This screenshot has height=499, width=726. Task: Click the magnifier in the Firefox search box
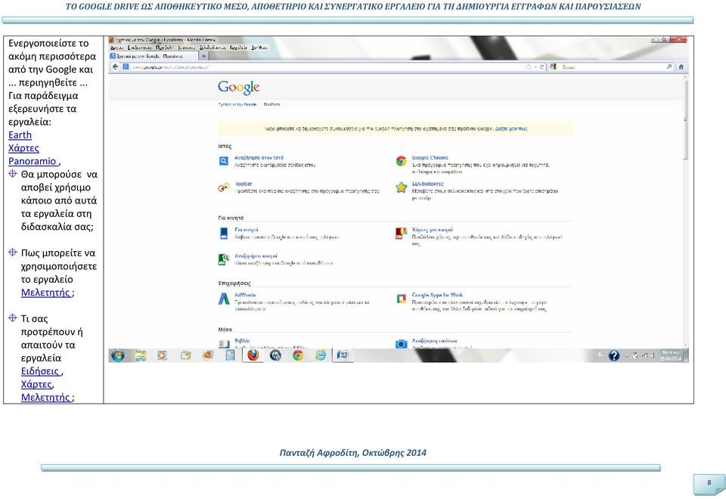pos(669,67)
